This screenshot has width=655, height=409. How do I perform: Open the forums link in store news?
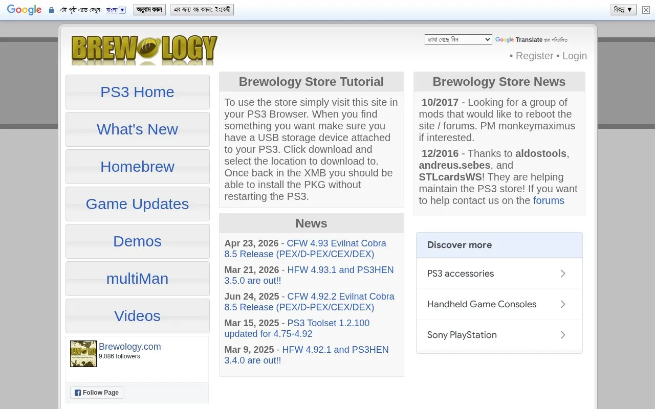coord(549,200)
